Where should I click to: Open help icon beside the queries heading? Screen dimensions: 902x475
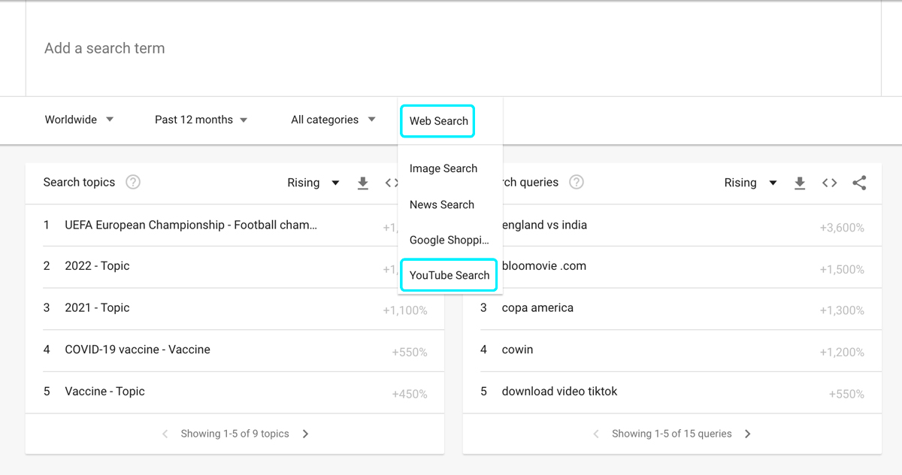577,182
